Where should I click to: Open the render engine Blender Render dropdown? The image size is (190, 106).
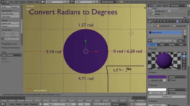pyautogui.click(x=109, y=2)
